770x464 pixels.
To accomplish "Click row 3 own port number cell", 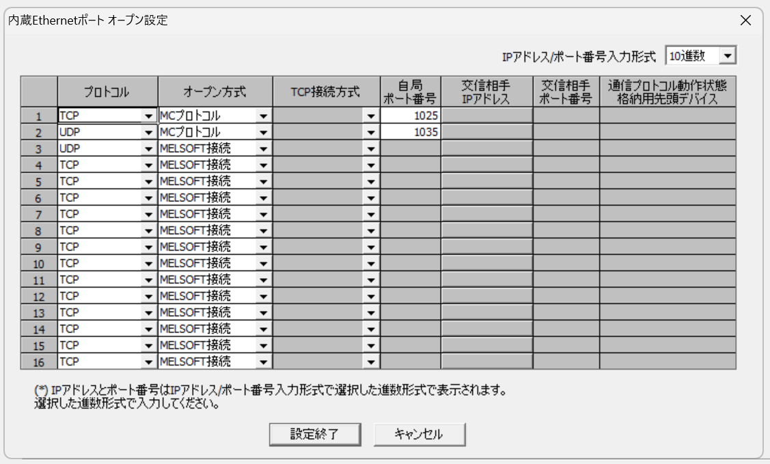I will (411, 149).
